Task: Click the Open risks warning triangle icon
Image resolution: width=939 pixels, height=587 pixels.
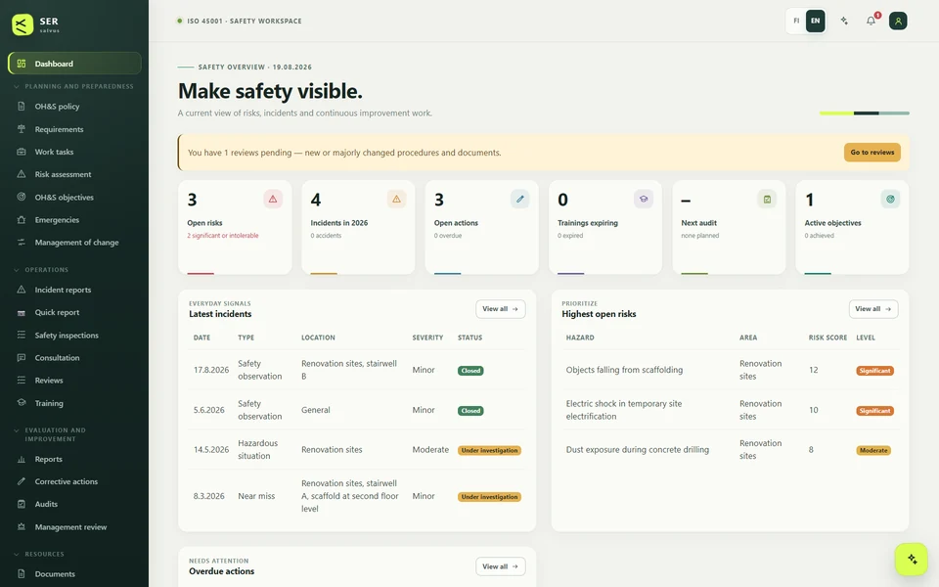Action: click(x=273, y=199)
